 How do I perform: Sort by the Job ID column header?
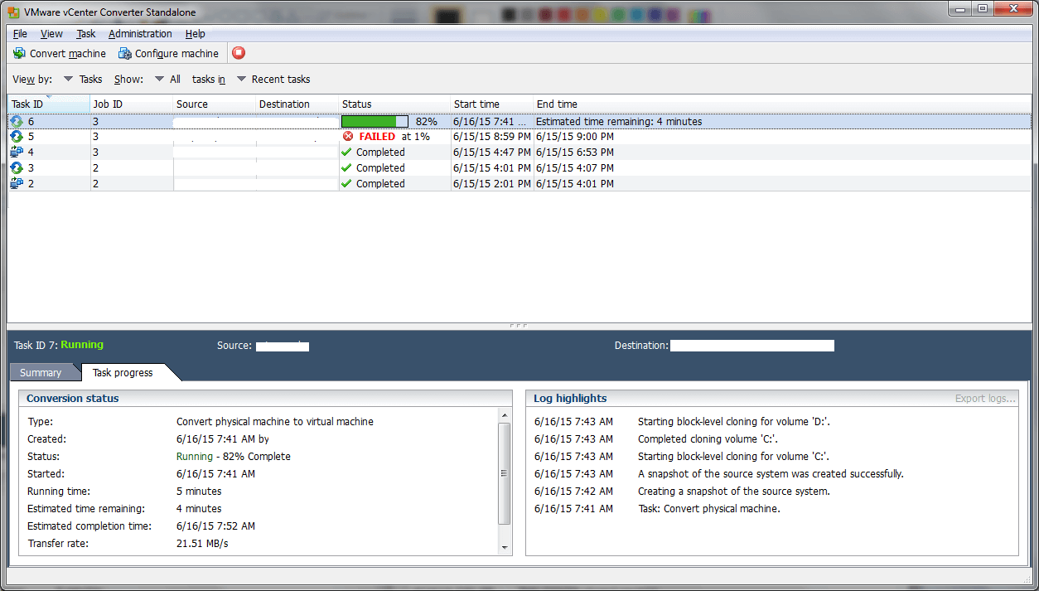(x=132, y=104)
